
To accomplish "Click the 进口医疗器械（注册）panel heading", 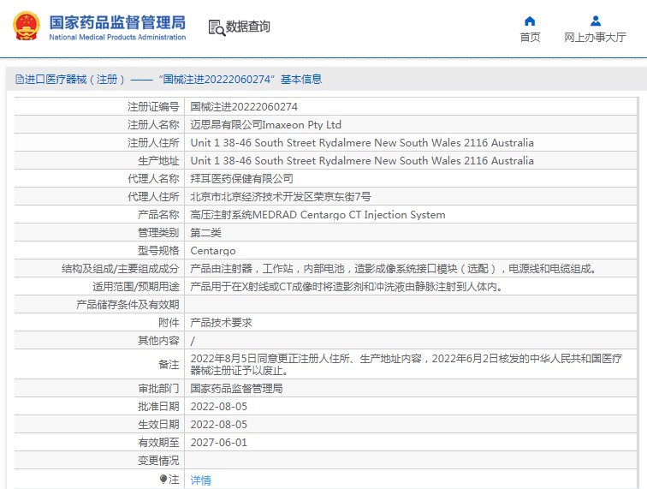I will point(75,80).
